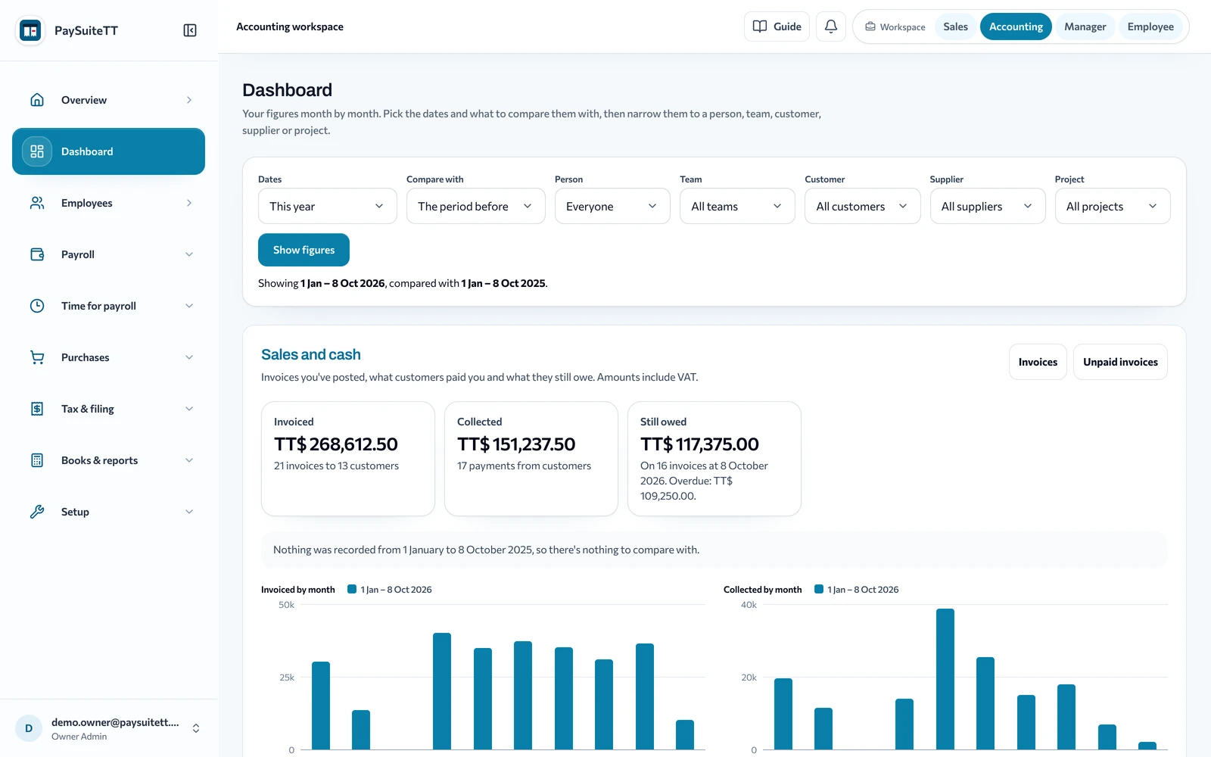Expand the Purchases menu chevron

click(189, 357)
